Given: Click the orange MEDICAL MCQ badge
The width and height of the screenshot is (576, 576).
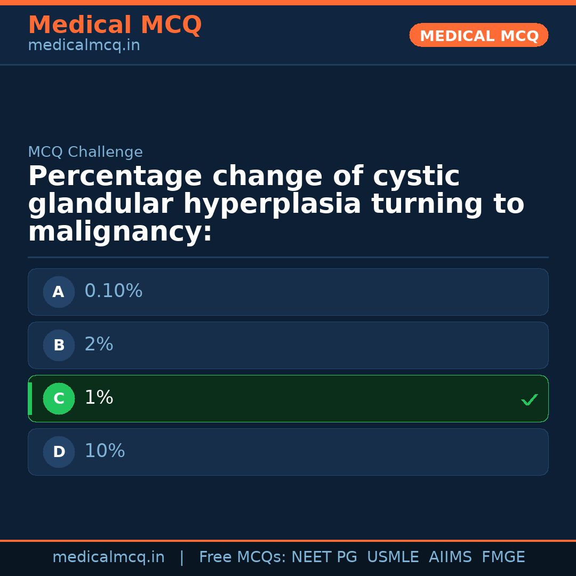Looking at the screenshot, I should [479, 36].
